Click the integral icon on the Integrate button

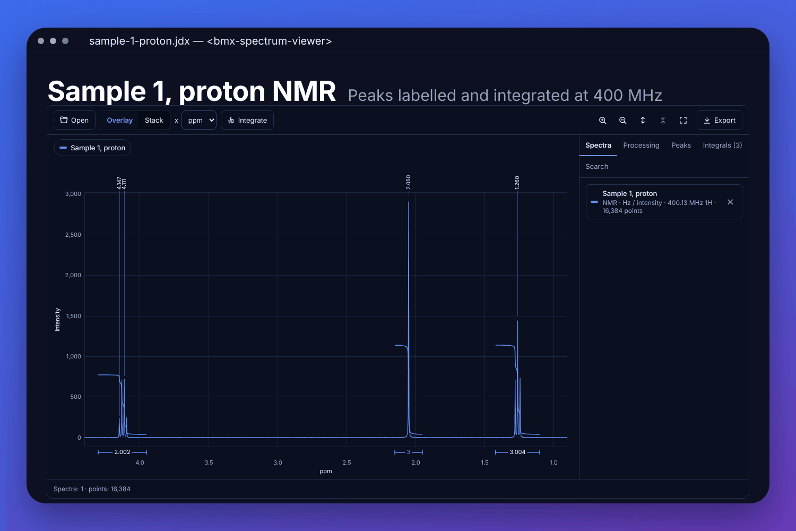[231, 121]
